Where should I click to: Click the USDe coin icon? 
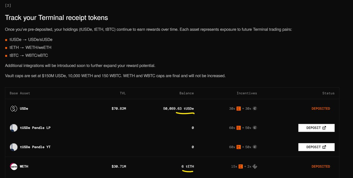[14, 109]
